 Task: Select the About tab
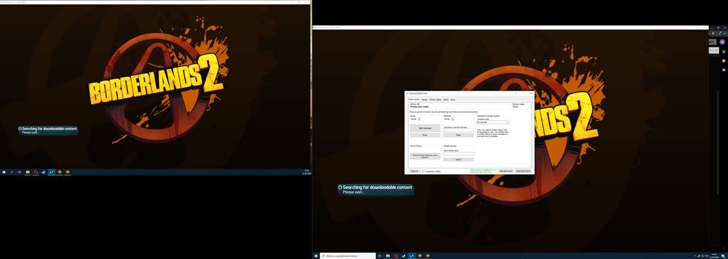click(452, 100)
